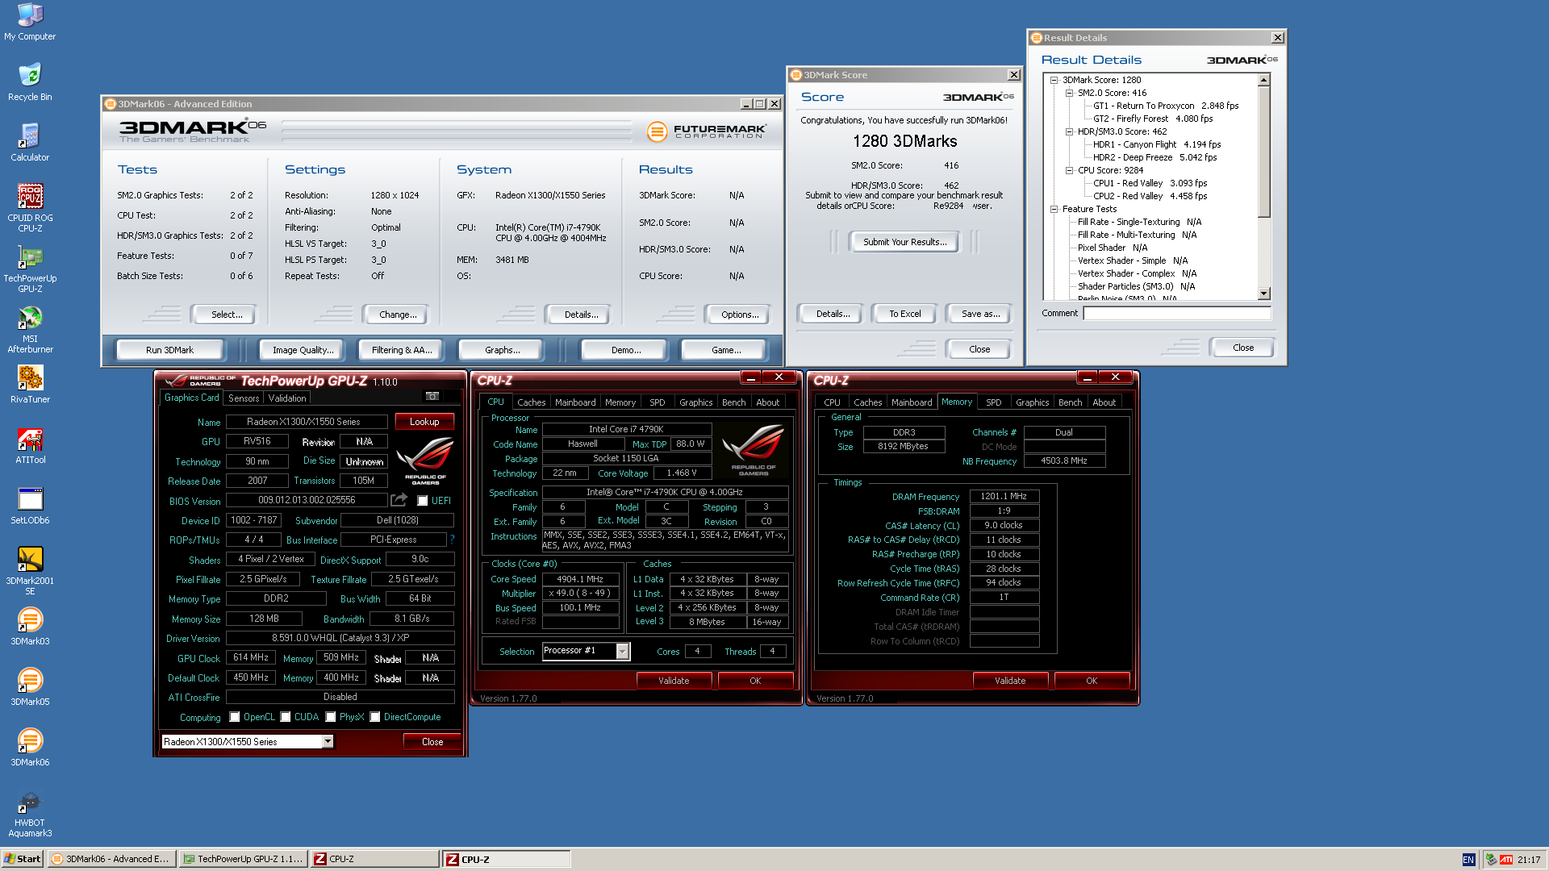Click Image Quality button
The width and height of the screenshot is (1549, 871).
click(x=303, y=350)
